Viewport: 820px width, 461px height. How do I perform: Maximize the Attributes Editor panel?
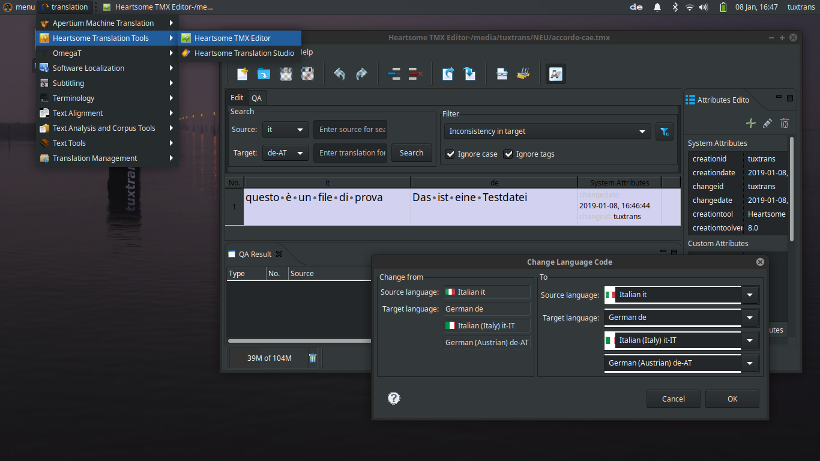(790, 98)
